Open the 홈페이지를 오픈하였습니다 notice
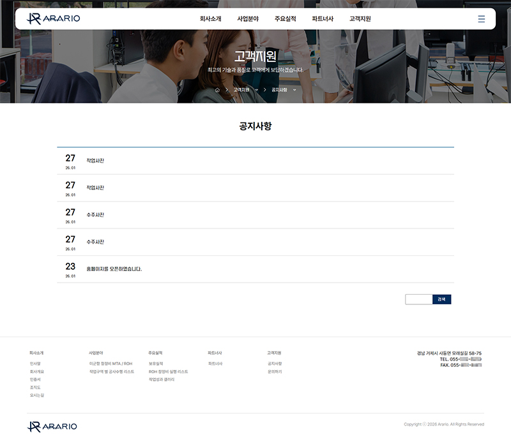Screen dimensions: 511x446 coord(114,269)
